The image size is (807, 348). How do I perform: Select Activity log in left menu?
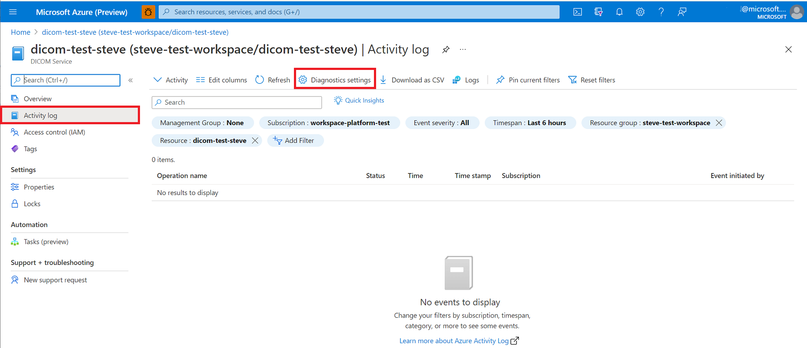pyautogui.click(x=70, y=115)
